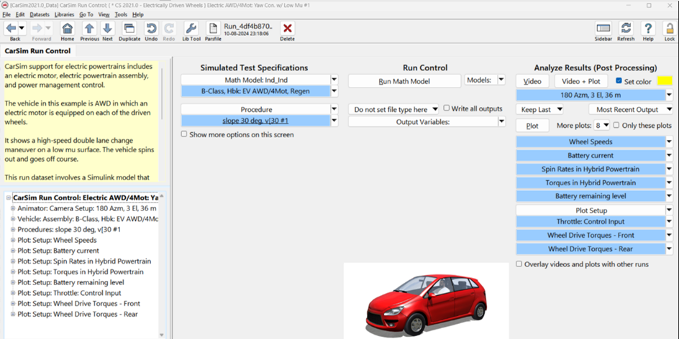Click Spin Rates in Hybrid Powertrain field
Image resolution: width=679 pixels, height=339 pixels.
point(591,169)
